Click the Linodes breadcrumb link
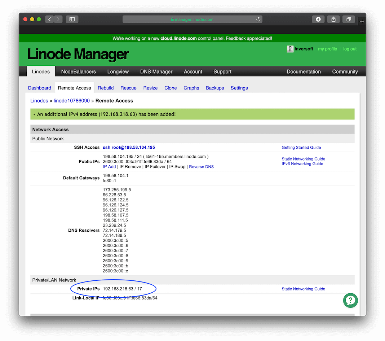This screenshot has width=385, height=341. point(39,101)
